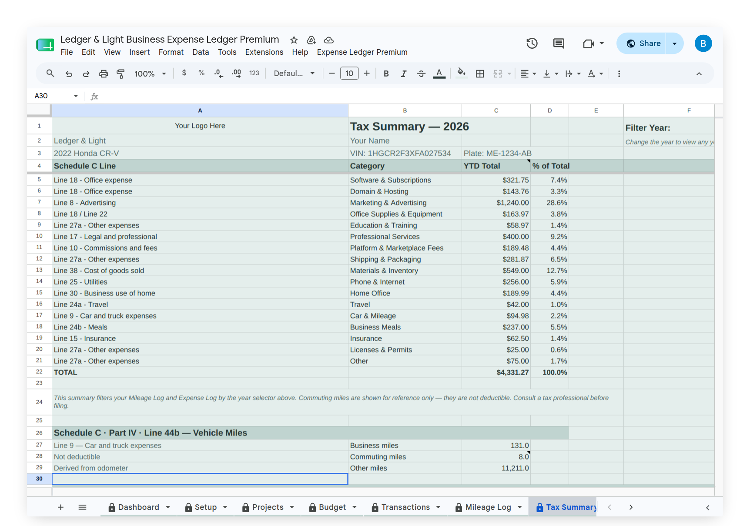This screenshot has width=750, height=526.
Task: Click the Share button
Action: [x=642, y=44]
